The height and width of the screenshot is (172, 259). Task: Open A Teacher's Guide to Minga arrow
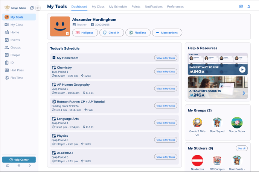tap(244, 93)
